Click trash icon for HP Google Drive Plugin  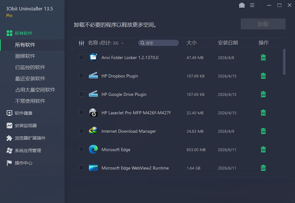pos(263,94)
